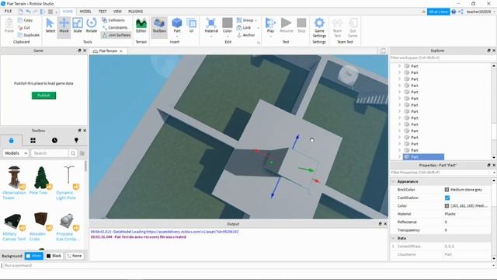Open the Terrain Editor
Screen dimensions: 497x280
point(141,26)
